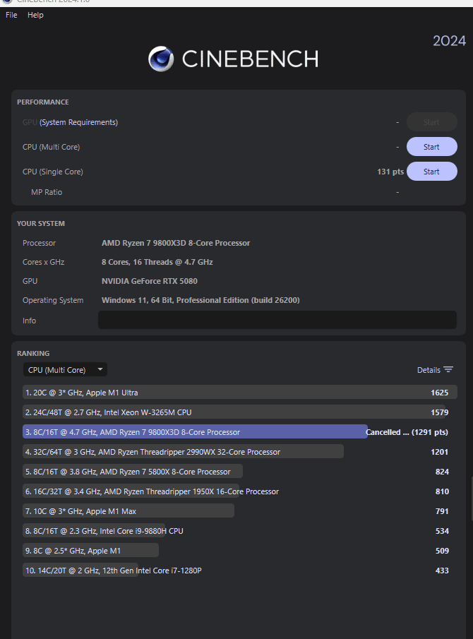Click the Windows 11 operating system text
Image resolution: width=473 pixels, height=639 pixels.
click(x=200, y=300)
